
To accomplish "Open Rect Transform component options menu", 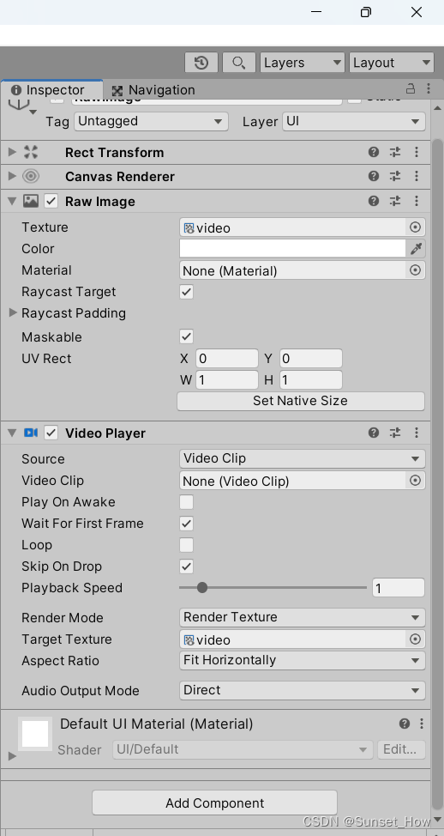I will tap(417, 153).
